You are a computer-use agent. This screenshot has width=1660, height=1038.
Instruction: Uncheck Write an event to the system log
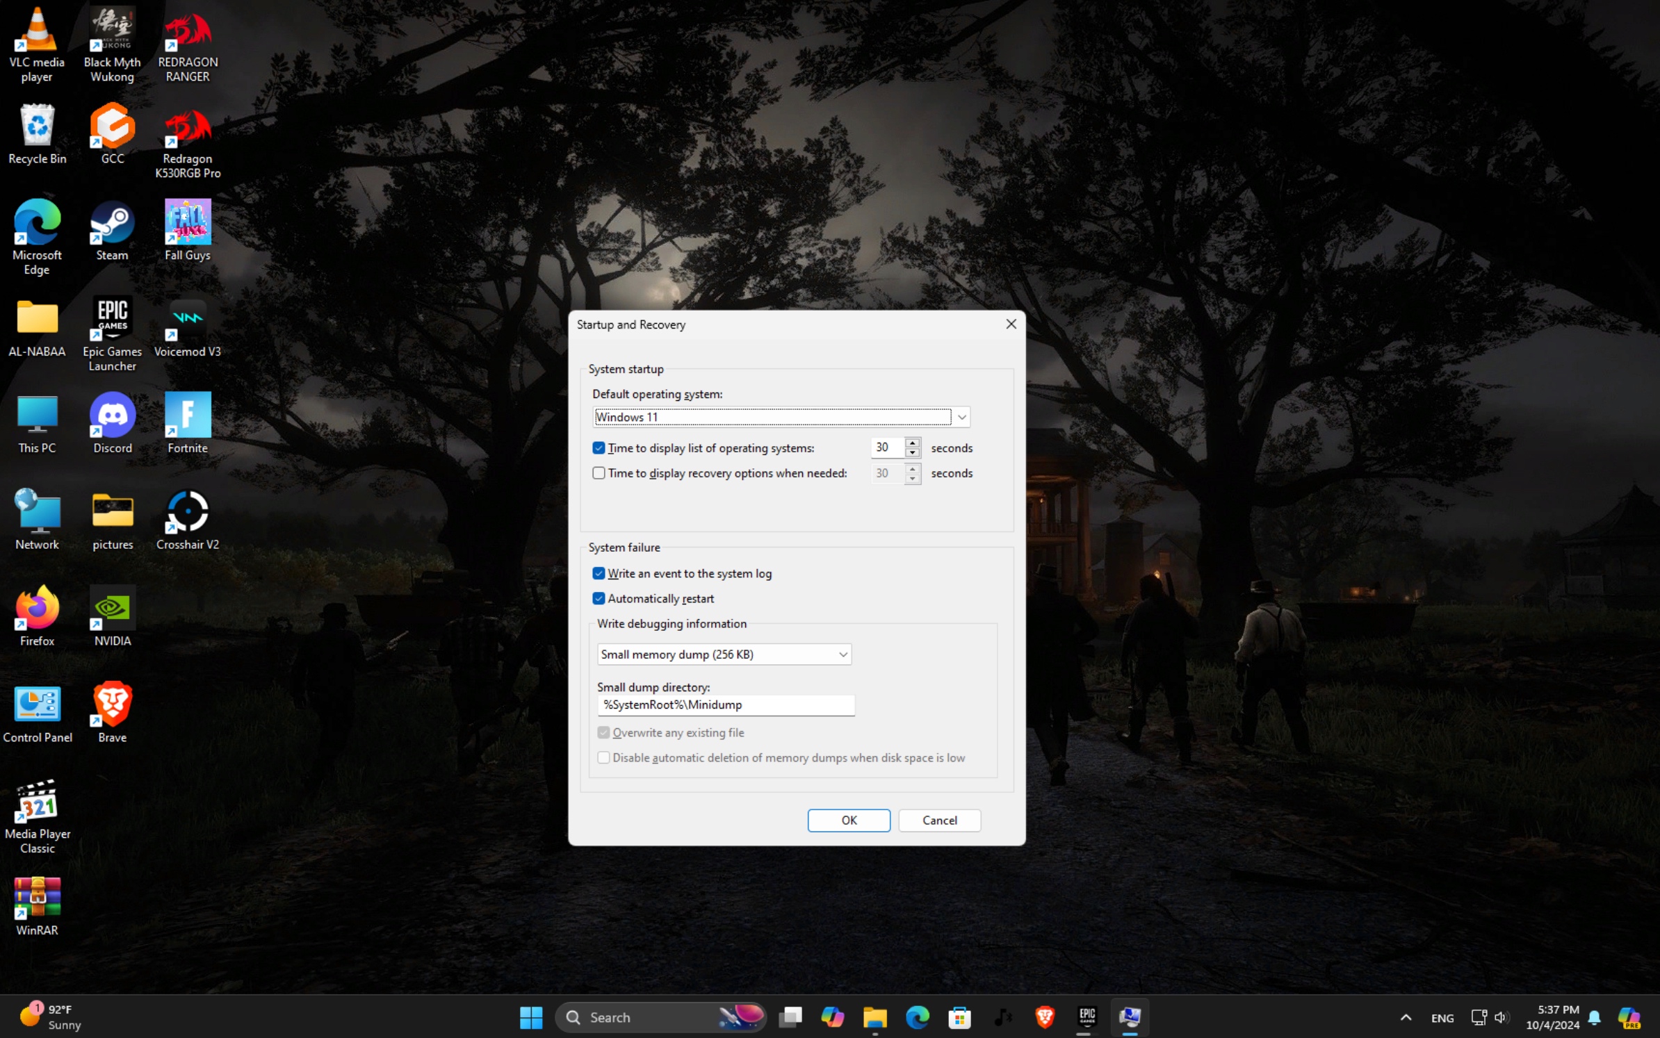pos(599,573)
